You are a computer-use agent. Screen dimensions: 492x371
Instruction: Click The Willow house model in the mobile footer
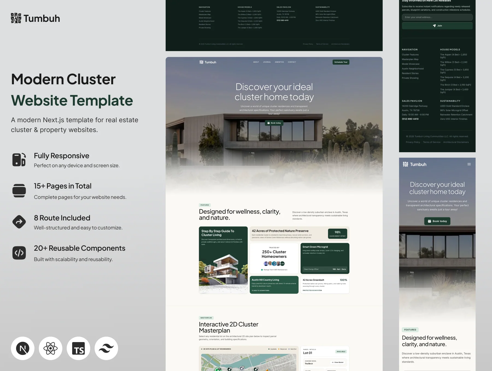453,64
